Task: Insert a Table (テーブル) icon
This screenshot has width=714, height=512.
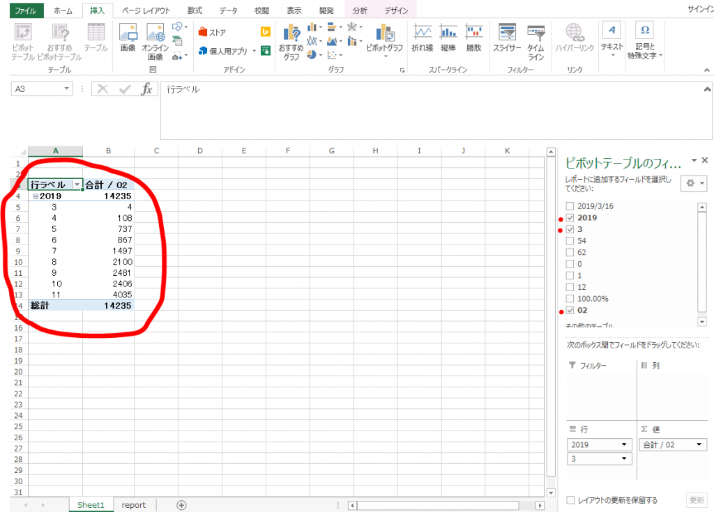Action: pos(96,38)
